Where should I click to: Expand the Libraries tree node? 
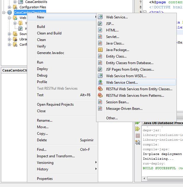click(x=9, y=39)
